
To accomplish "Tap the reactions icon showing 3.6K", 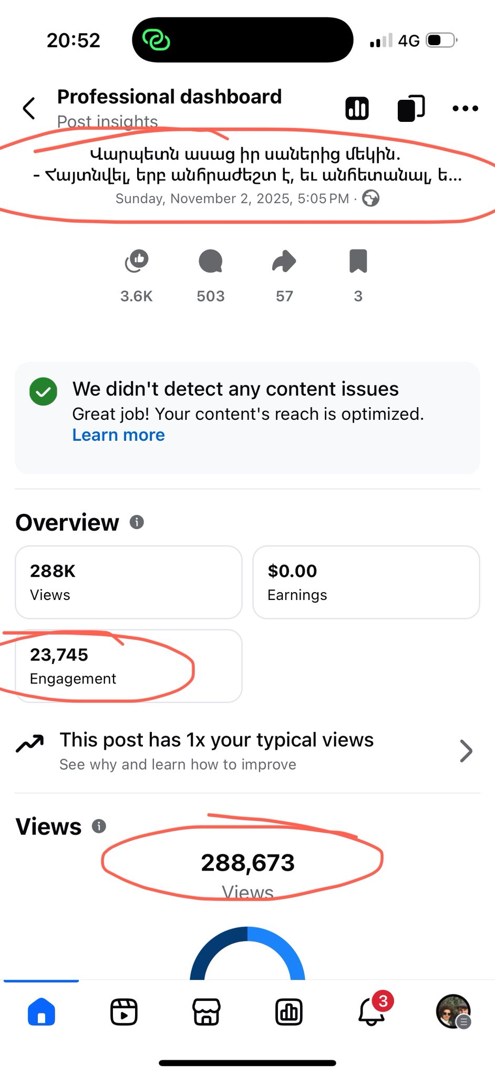I will tap(137, 262).
